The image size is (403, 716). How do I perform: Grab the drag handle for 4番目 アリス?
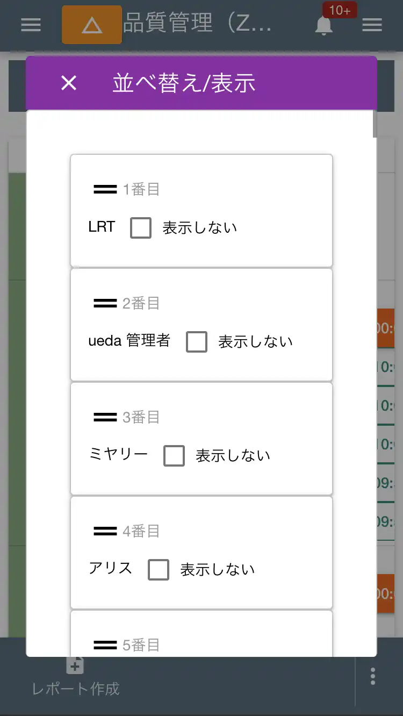tap(104, 531)
